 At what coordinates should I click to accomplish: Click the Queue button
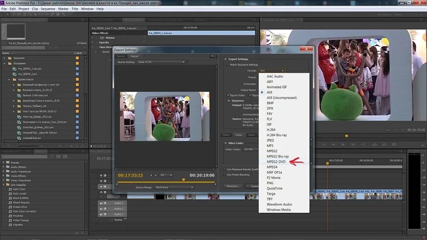pyautogui.click(x=252, y=186)
